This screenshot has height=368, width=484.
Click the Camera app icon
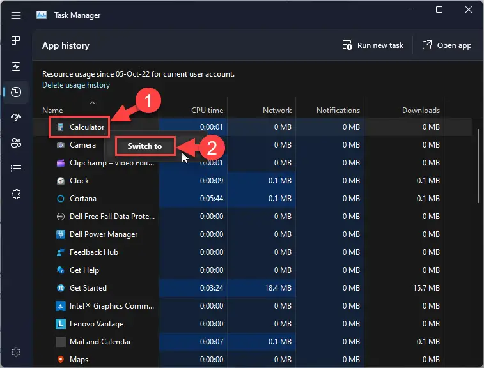61,145
